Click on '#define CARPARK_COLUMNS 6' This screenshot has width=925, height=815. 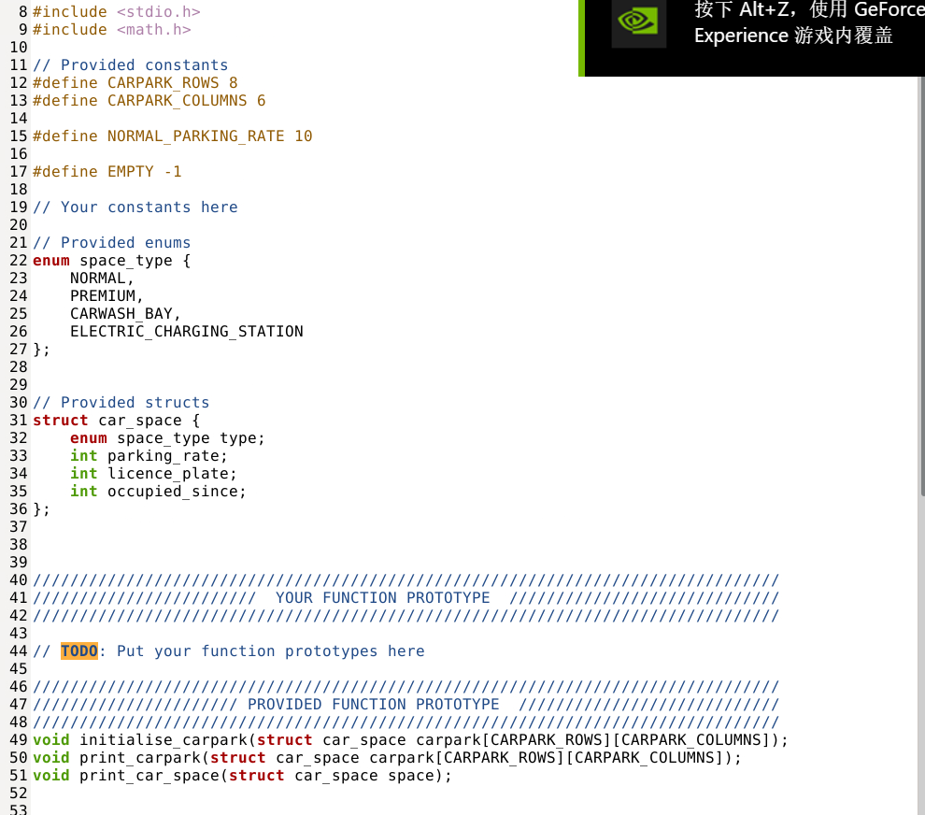point(149,100)
